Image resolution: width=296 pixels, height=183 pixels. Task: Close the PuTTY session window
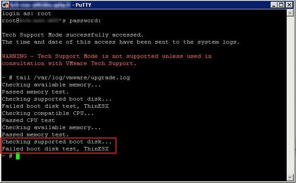(x=289, y=5)
